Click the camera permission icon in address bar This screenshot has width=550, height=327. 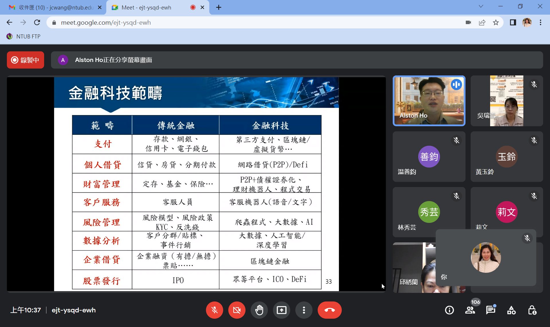click(x=468, y=22)
